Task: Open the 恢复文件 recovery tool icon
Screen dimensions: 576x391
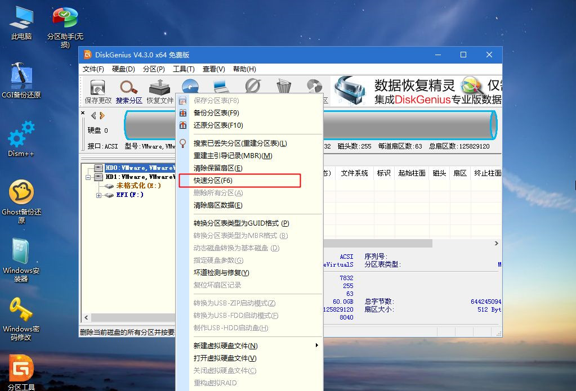Action: point(160,91)
